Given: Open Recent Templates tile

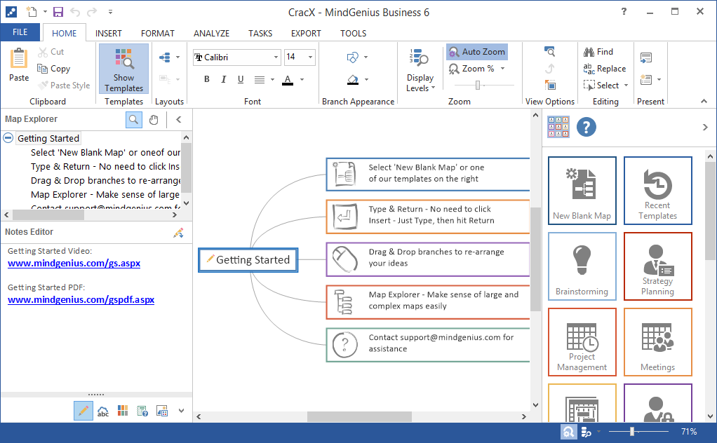Looking at the screenshot, I should point(657,191).
